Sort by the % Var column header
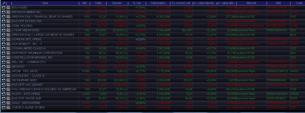Viewport: 305px width, 113px height. (137, 3)
